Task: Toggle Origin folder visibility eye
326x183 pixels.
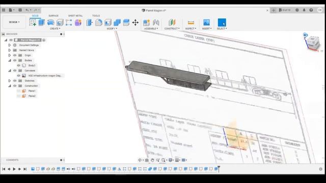Action: tap(15, 55)
